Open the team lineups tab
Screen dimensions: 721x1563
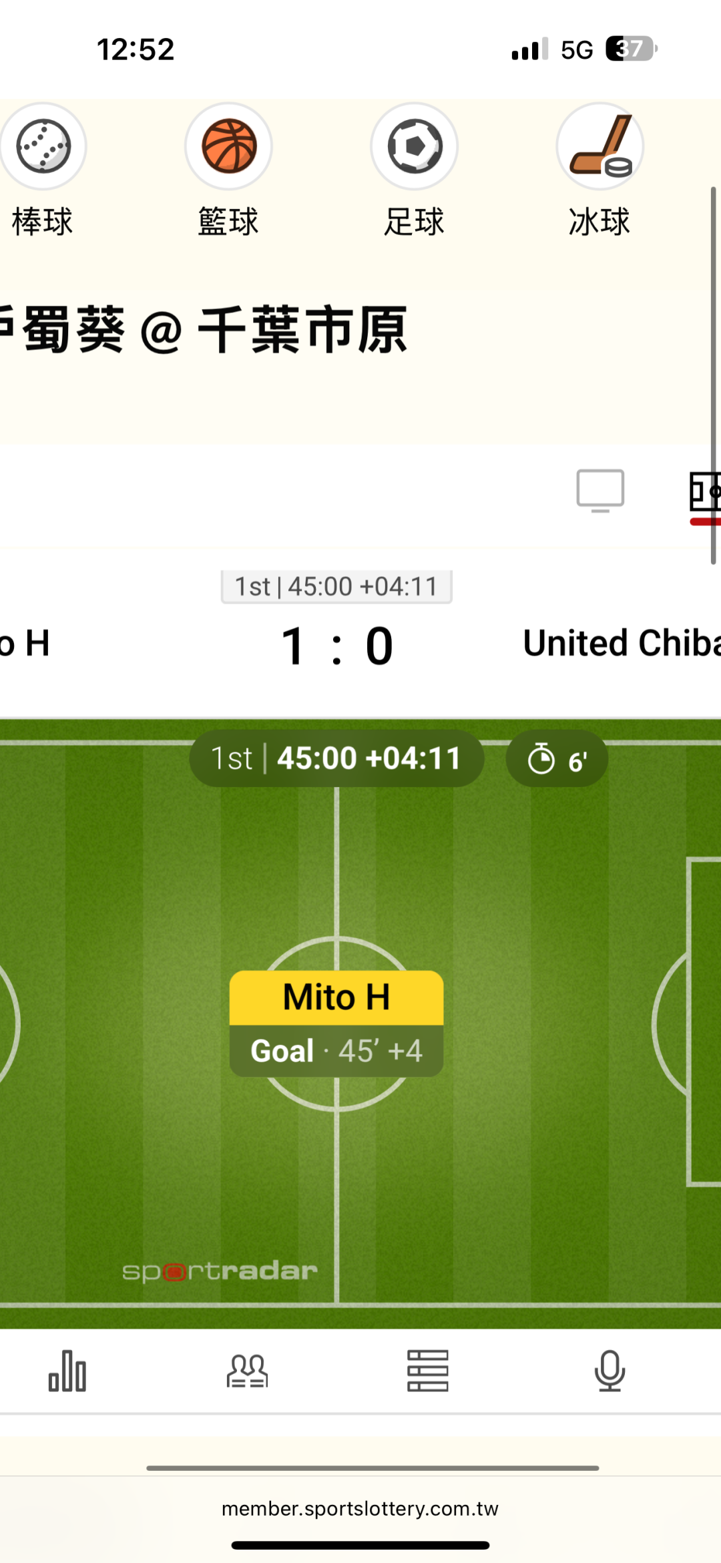[247, 1371]
